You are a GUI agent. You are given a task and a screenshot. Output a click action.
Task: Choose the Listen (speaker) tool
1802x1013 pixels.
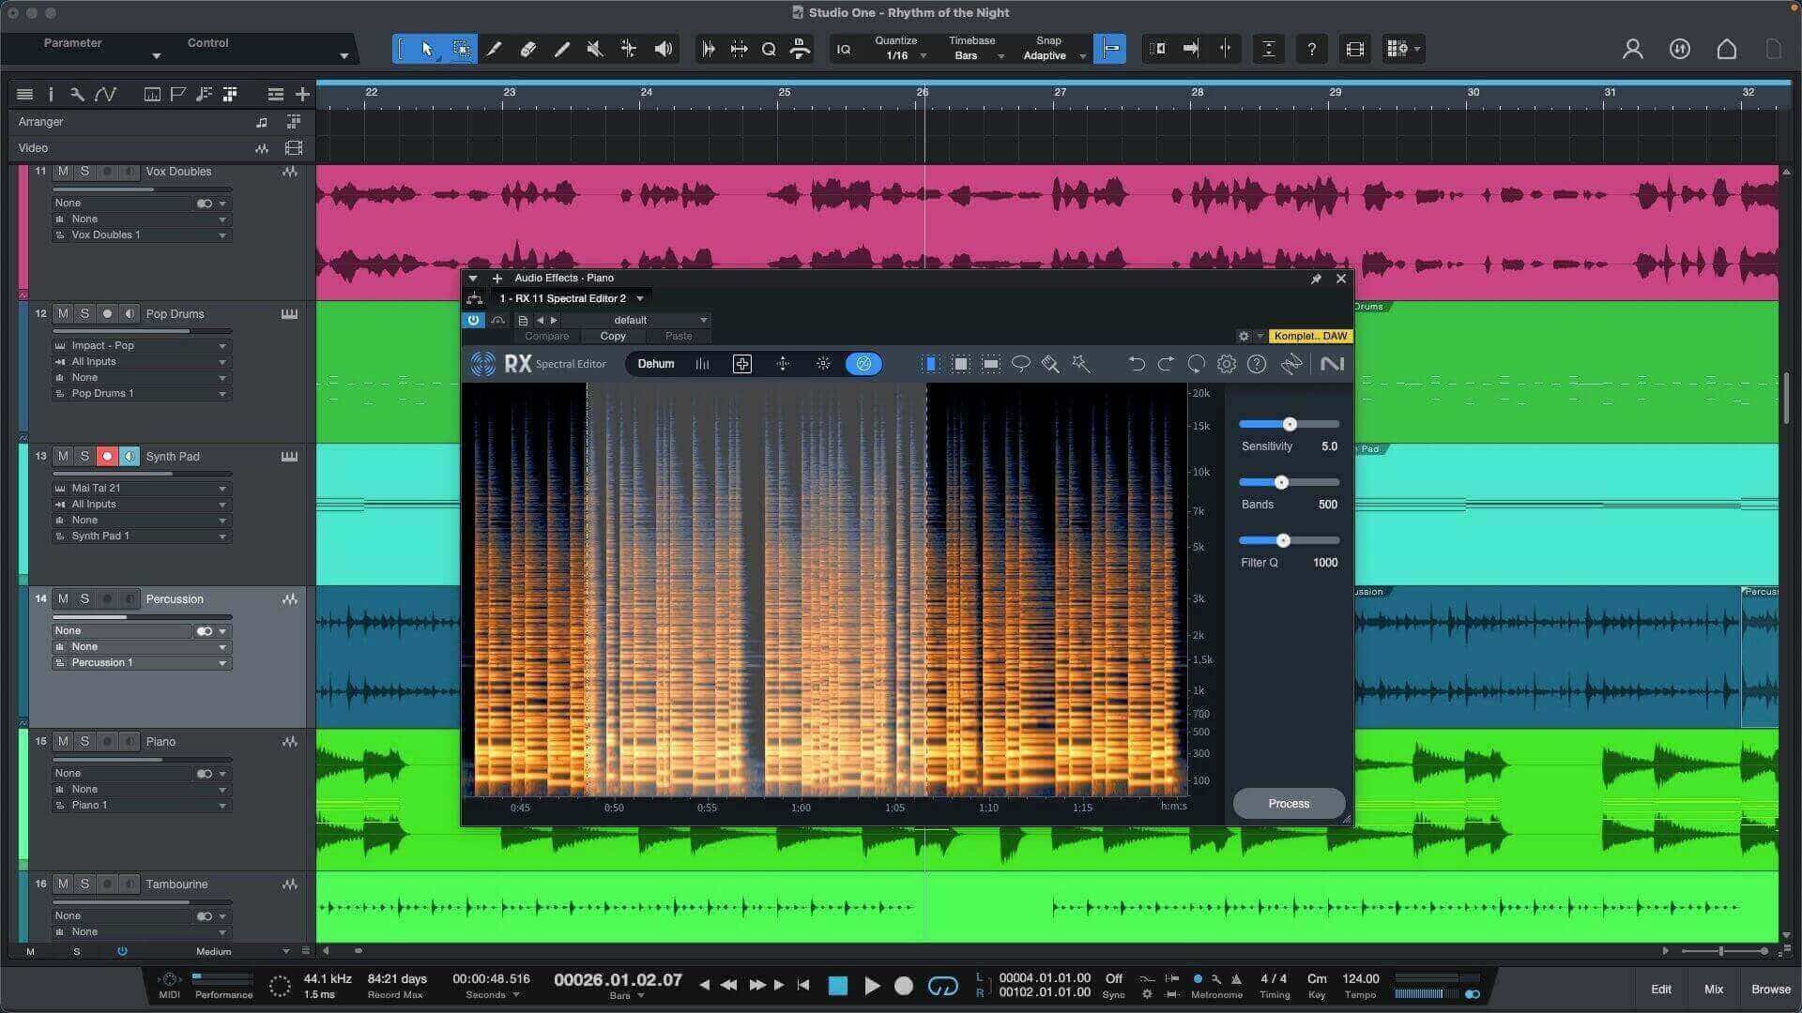pos(664,49)
